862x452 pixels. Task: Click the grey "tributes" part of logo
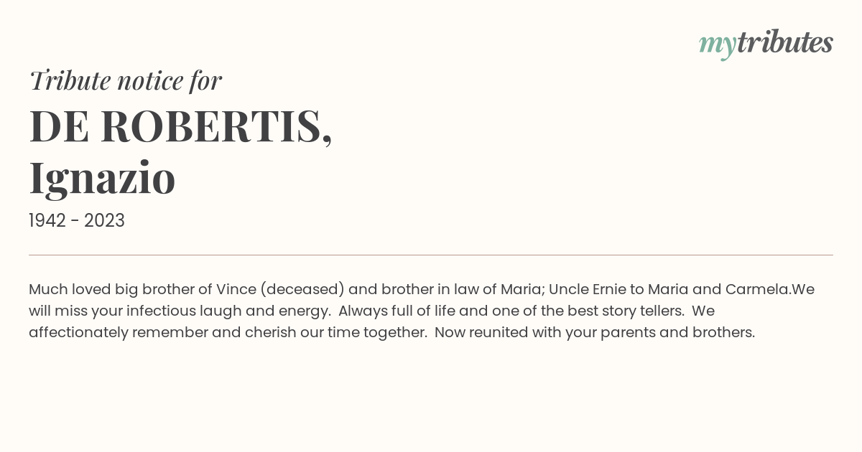point(785,42)
